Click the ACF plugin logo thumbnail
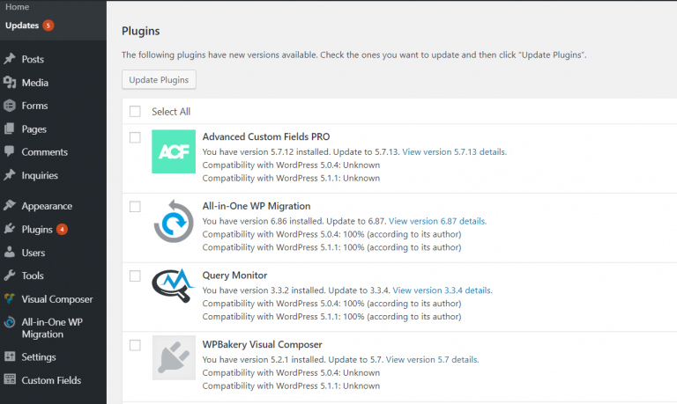The height and width of the screenshot is (404, 677). pos(174,151)
